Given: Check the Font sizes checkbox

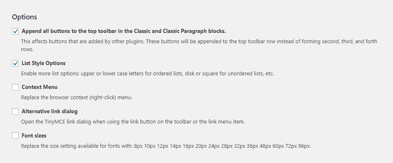Looking at the screenshot, I should [15, 136].
